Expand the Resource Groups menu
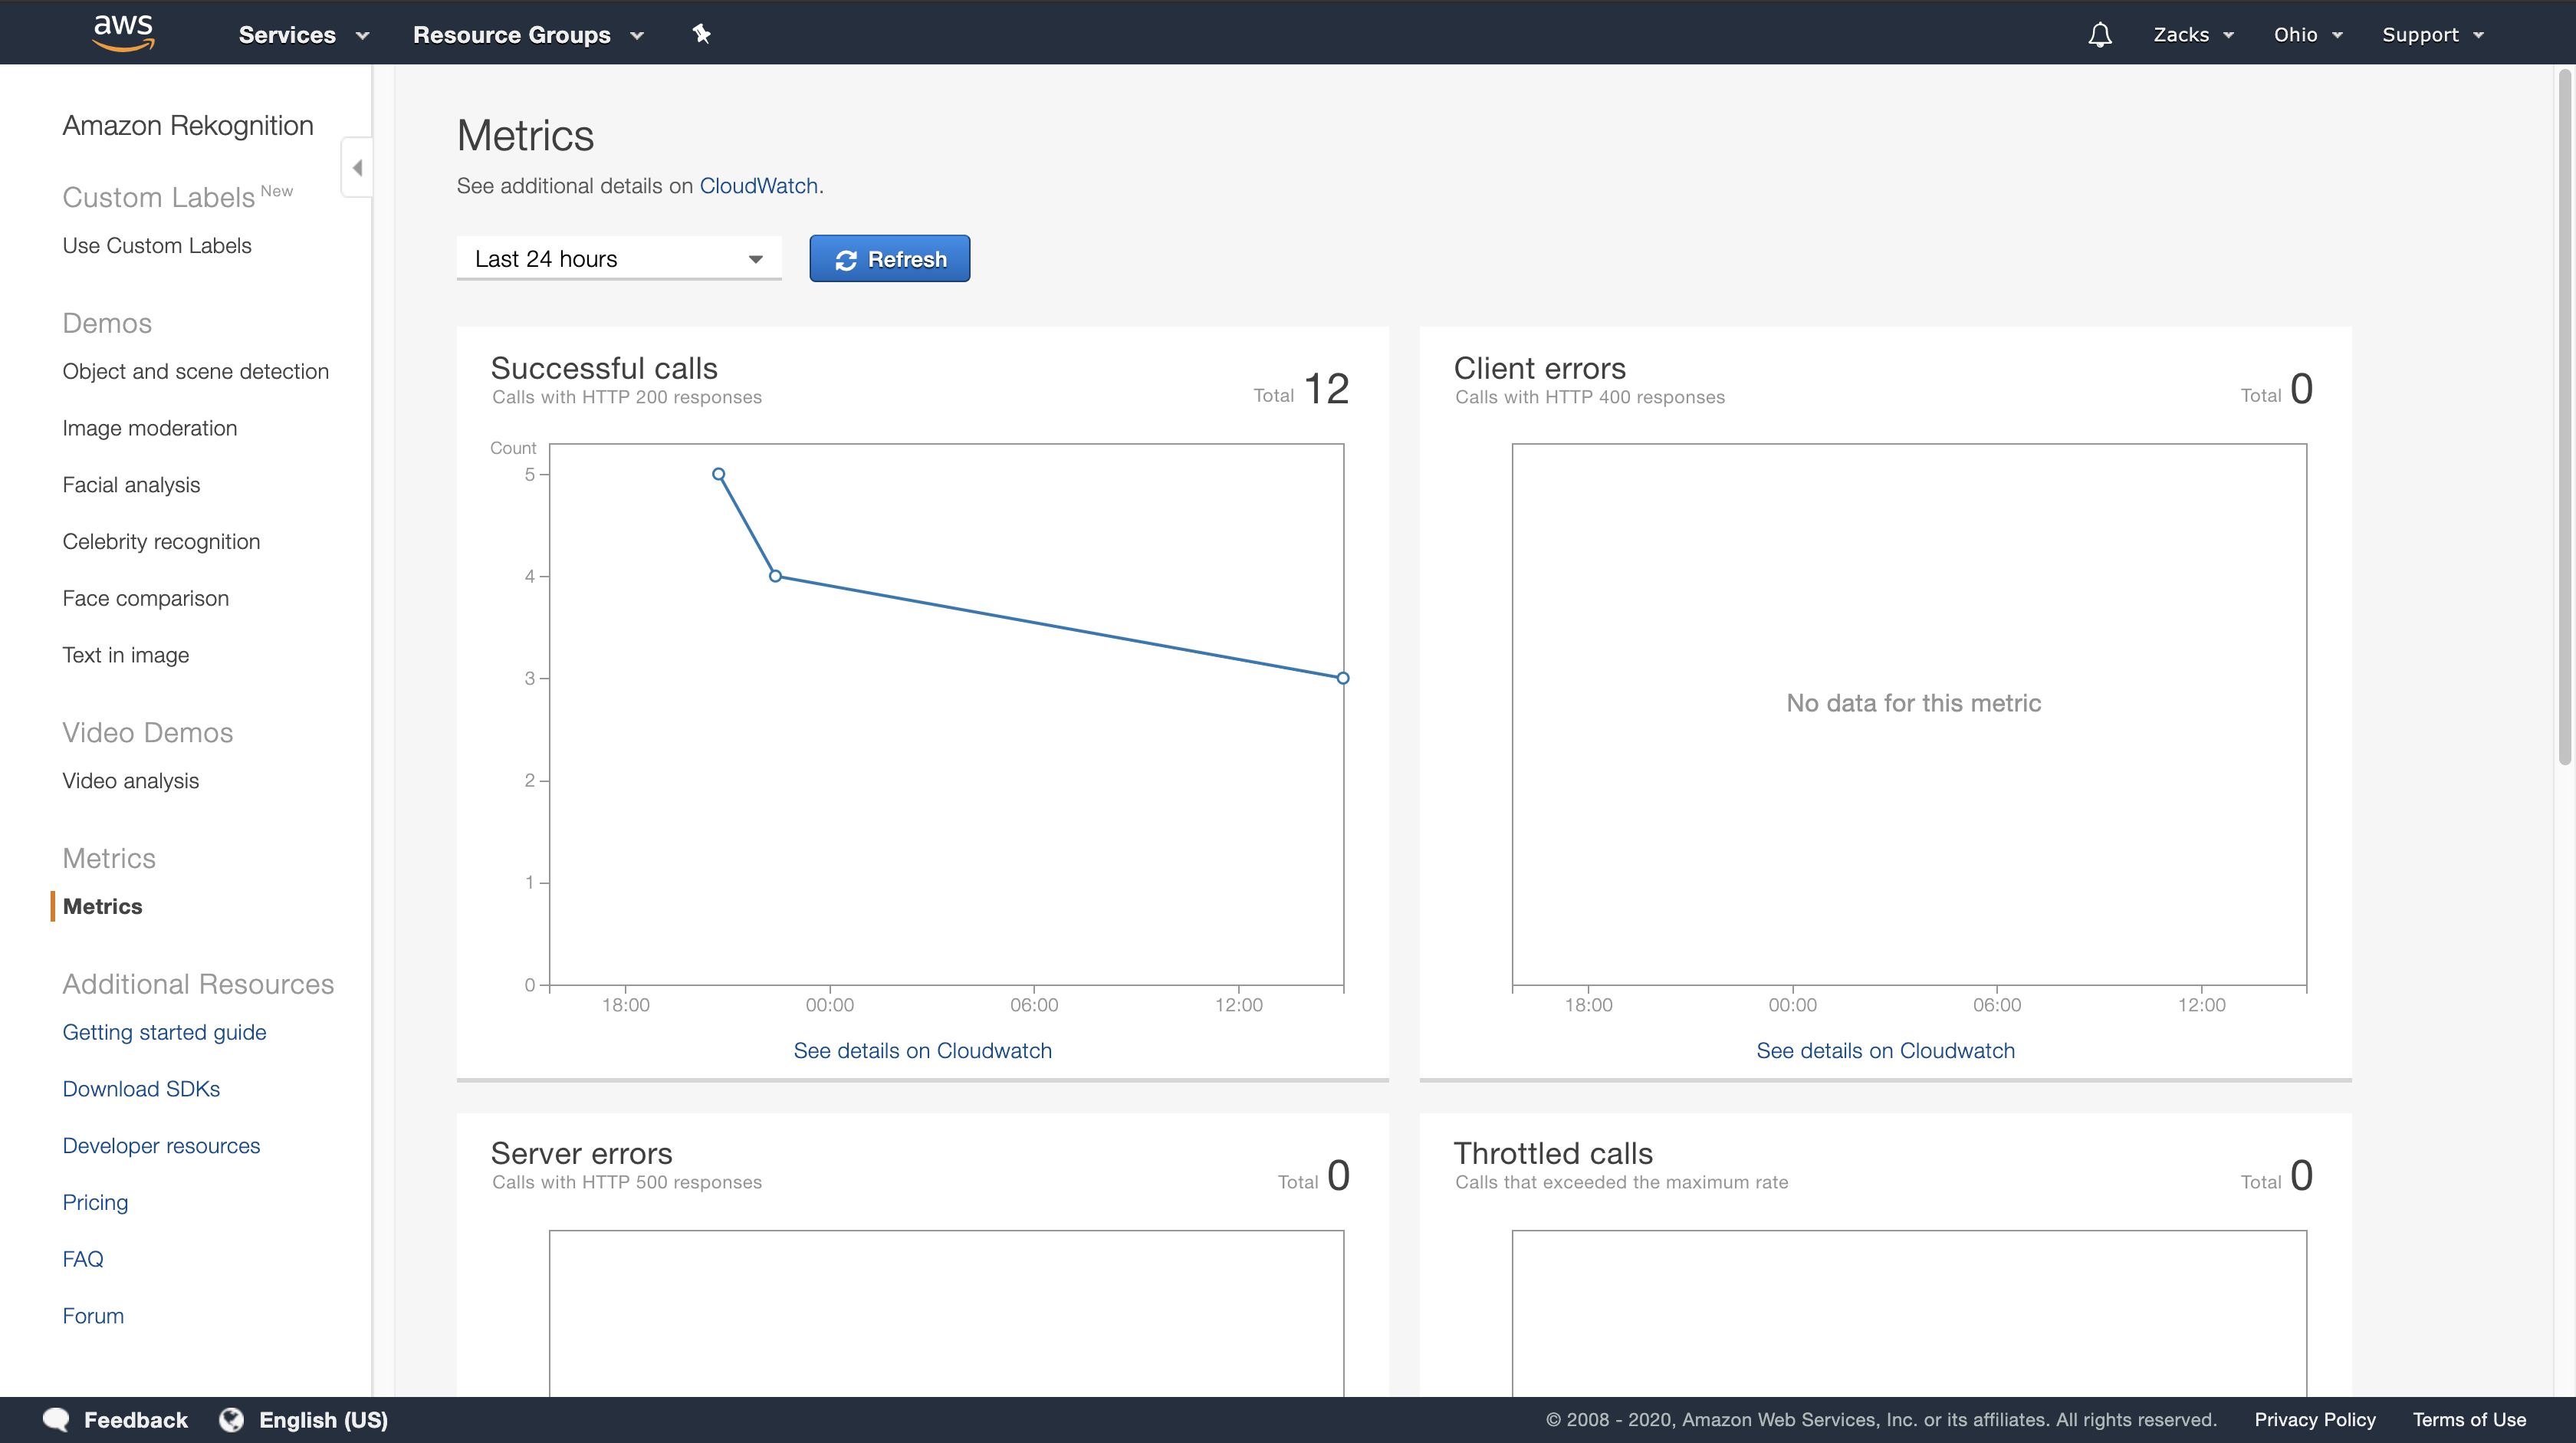Image resolution: width=2576 pixels, height=1443 pixels. click(x=527, y=35)
